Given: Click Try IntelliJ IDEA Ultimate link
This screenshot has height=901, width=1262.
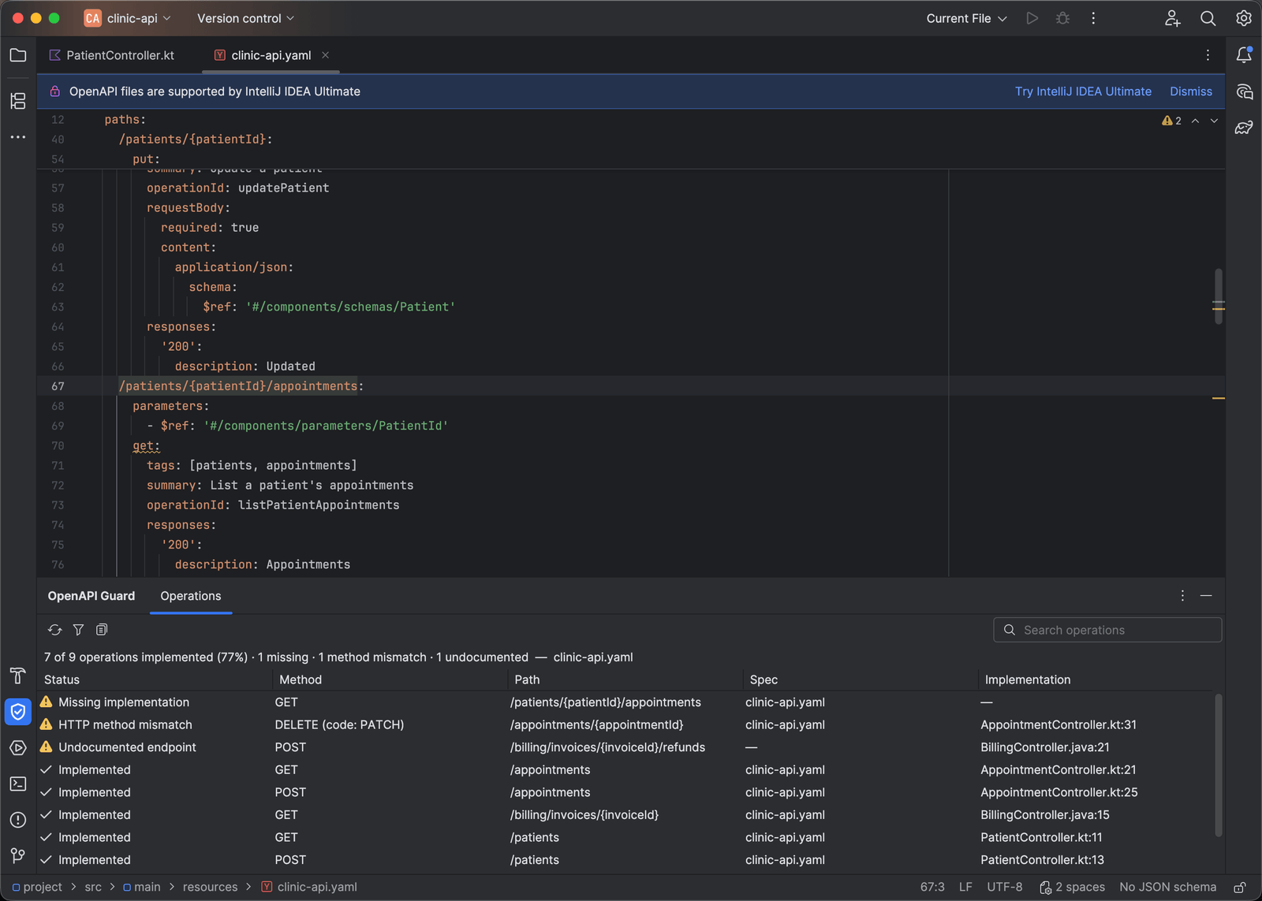Looking at the screenshot, I should [1083, 91].
